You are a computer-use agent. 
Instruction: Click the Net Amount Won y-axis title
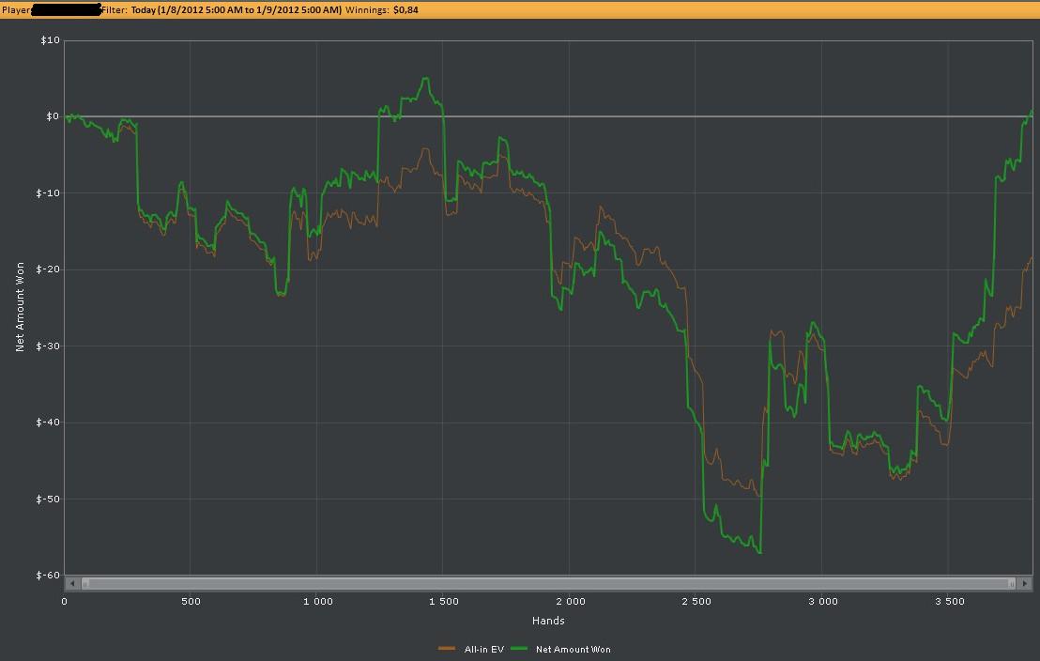point(20,307)
